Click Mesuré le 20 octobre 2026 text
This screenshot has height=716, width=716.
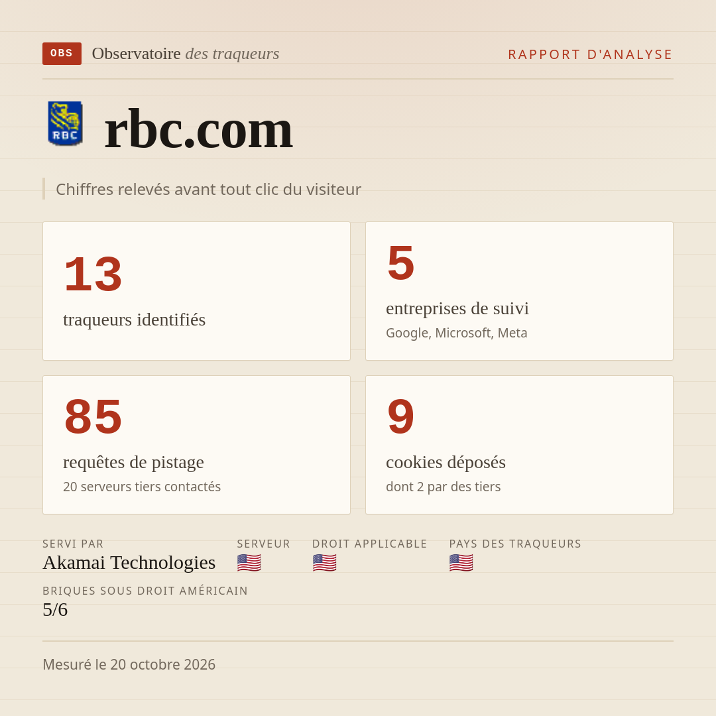coord(129,664)
